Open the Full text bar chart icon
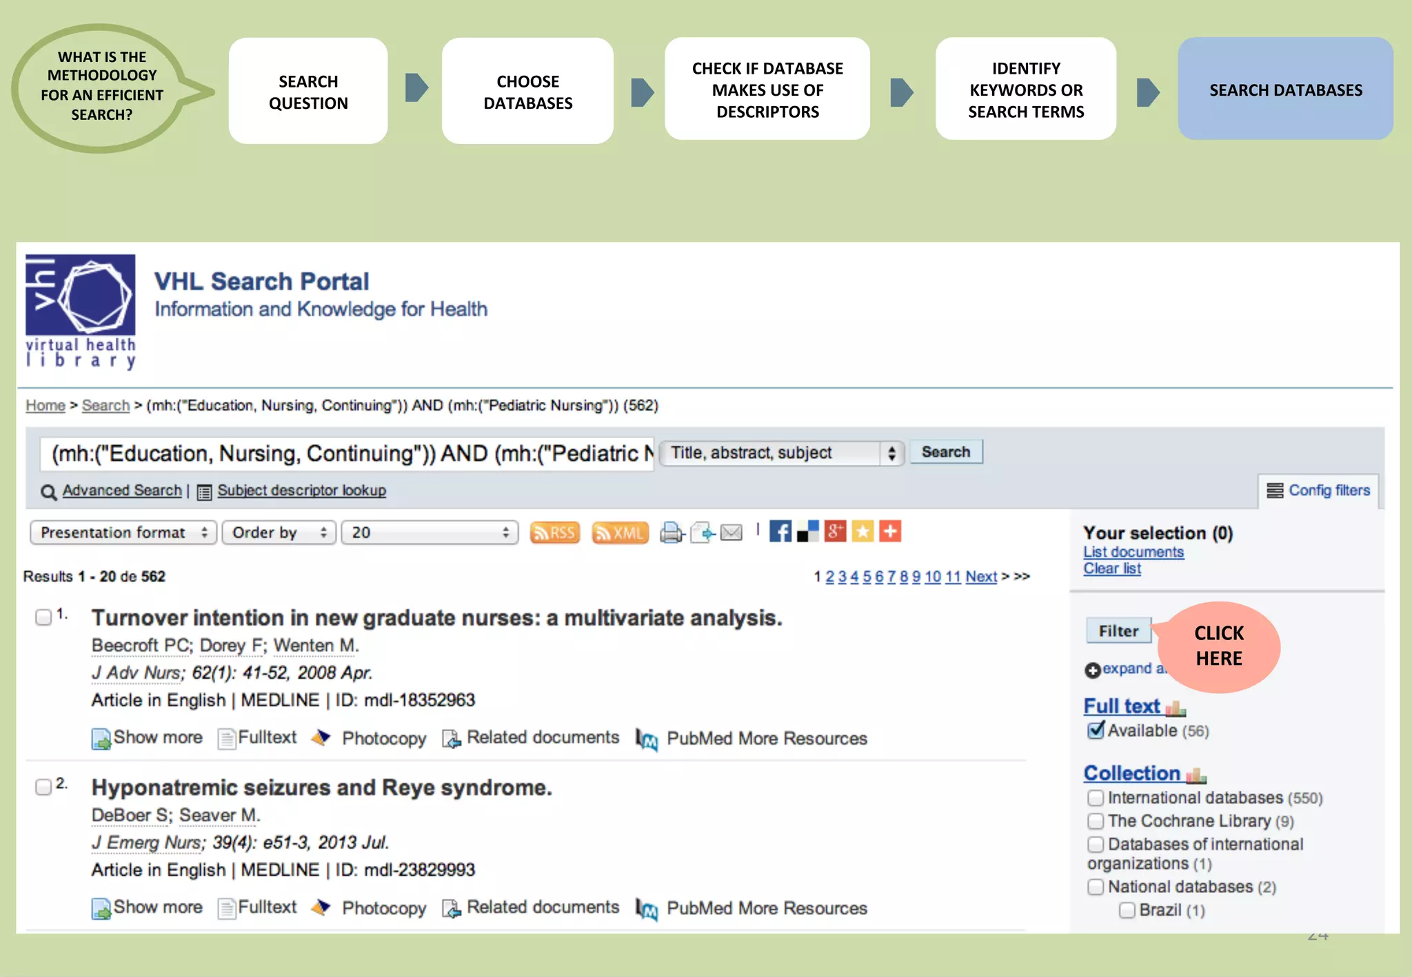This screenshot has height=977, width=1412. tap(1176, 708)
